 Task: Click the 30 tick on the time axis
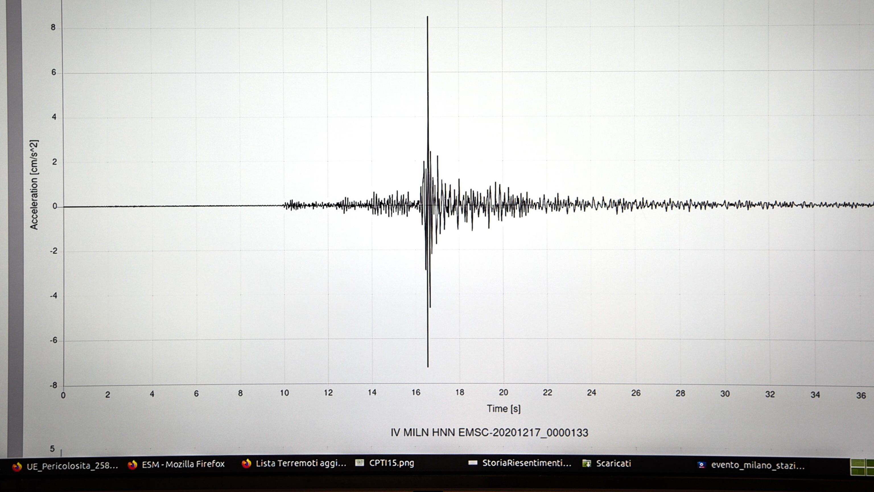pyautogui.click(x=725, y=393)
